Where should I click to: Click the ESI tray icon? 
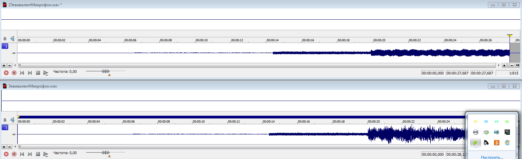476,132
